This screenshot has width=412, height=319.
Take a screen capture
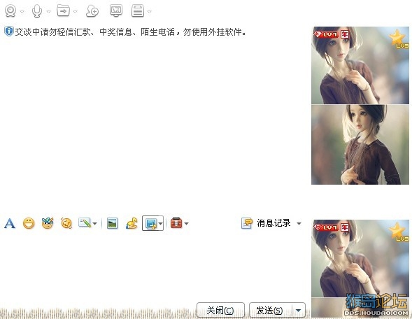[150, 223]
